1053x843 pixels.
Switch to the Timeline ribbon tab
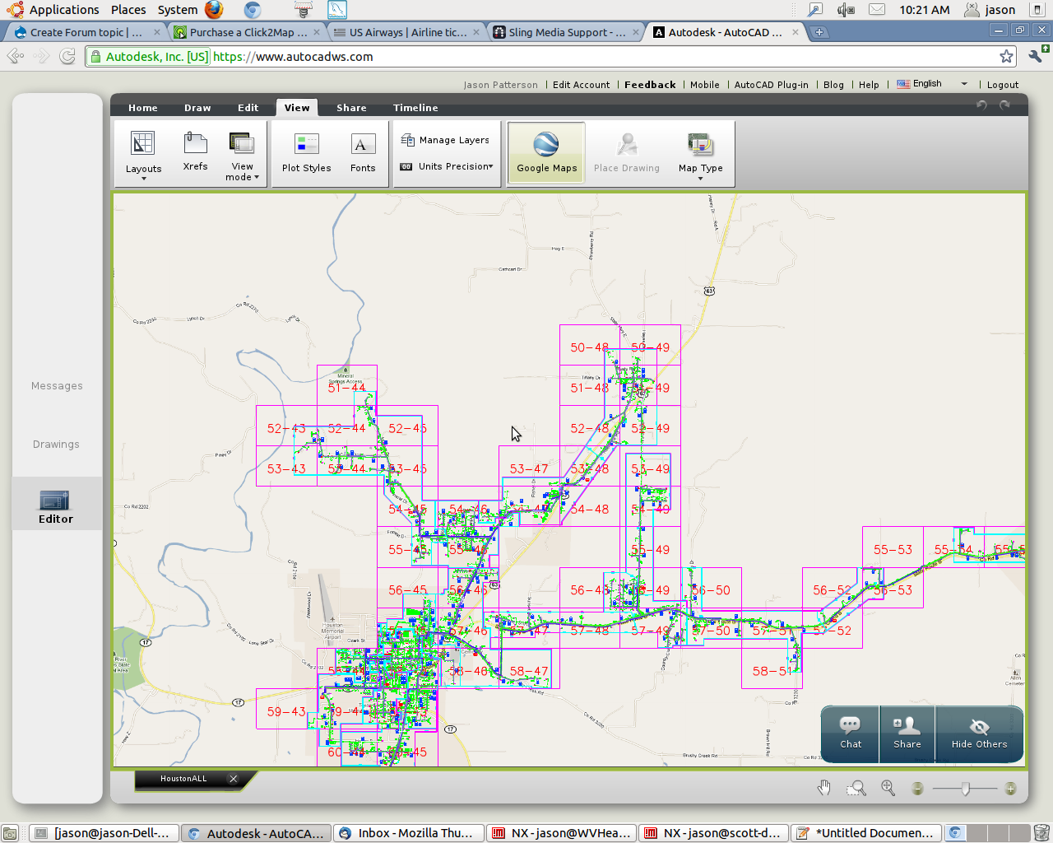415,108
